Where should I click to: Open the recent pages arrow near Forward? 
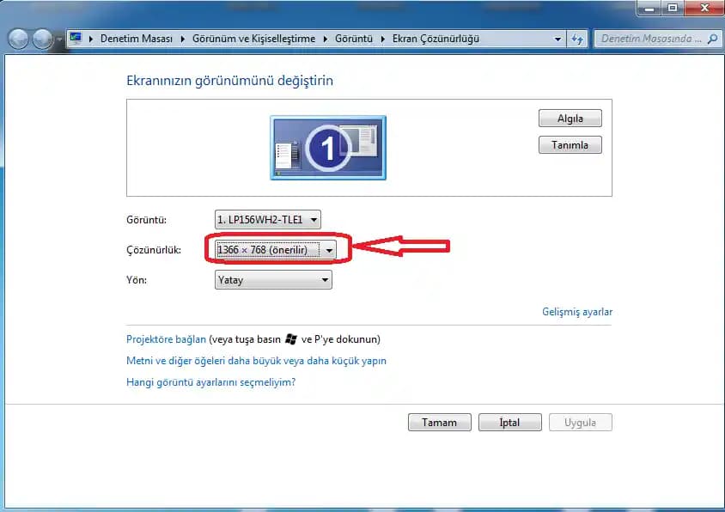pyautogui.click(x=58, y=40)
